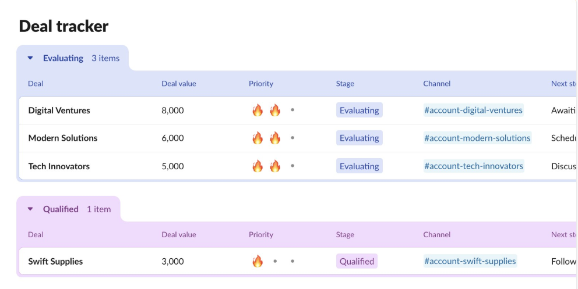Set third priority dot for Swift Supplies
578x289 pixels.
[x=292, y=262]
